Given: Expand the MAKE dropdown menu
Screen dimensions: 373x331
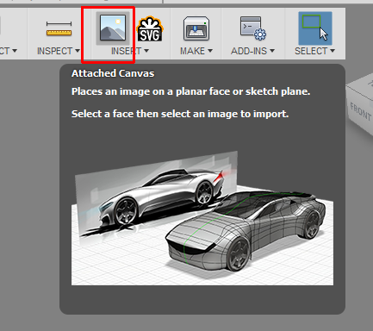Looking at the screenshot, I should [x=196, y=51].
